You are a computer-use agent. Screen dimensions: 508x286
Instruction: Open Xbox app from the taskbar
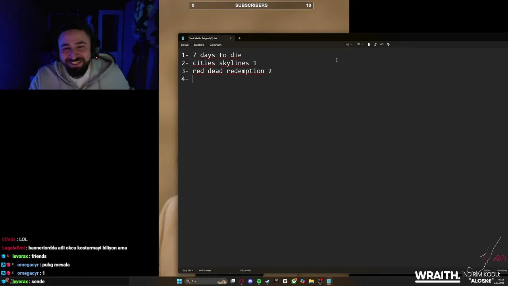[x=294, y=281]
